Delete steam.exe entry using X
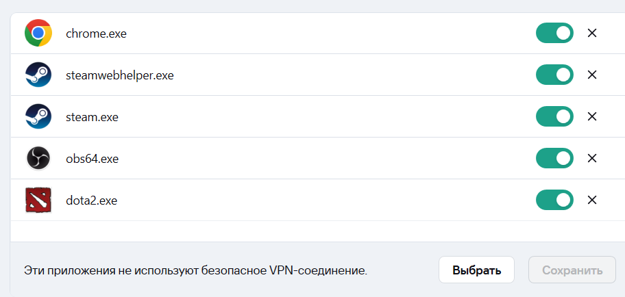Screen dimensions: 625x297 [x=592, y=116]
